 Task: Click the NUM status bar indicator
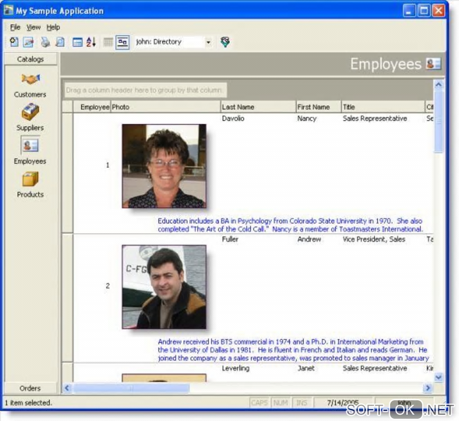click(280, 403)
